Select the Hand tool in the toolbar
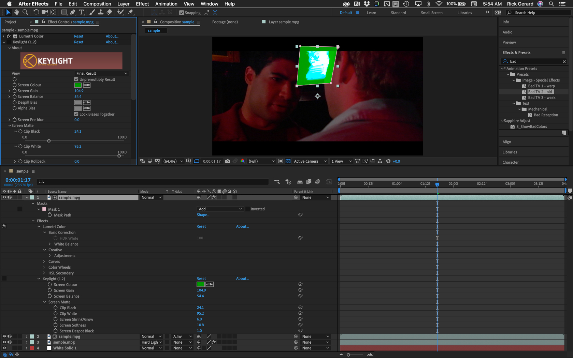 pyautogui.click(x=16, y=12)
